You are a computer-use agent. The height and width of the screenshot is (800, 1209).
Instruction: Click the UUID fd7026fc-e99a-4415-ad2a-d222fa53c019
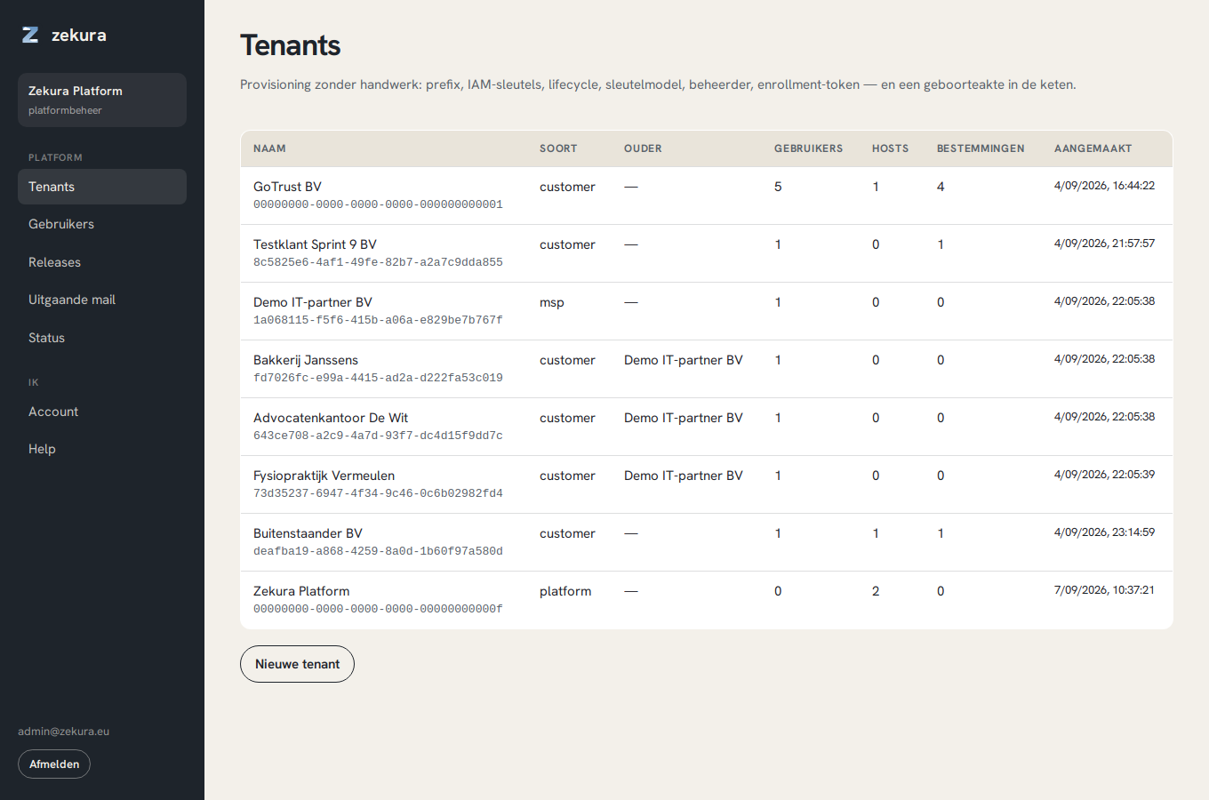click(378, 378)
